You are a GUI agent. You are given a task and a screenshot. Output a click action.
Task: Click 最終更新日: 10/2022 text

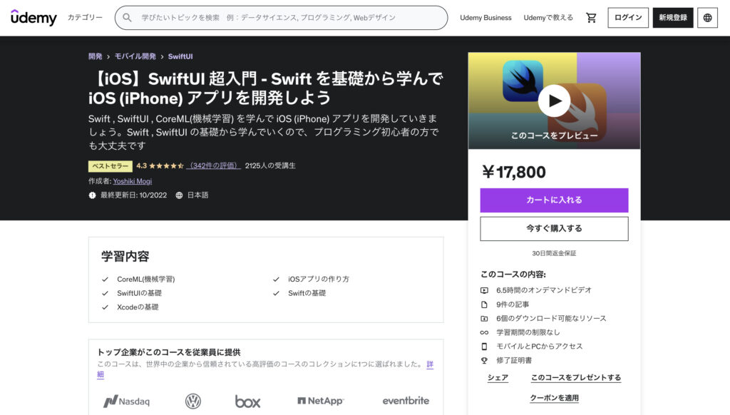133,195
